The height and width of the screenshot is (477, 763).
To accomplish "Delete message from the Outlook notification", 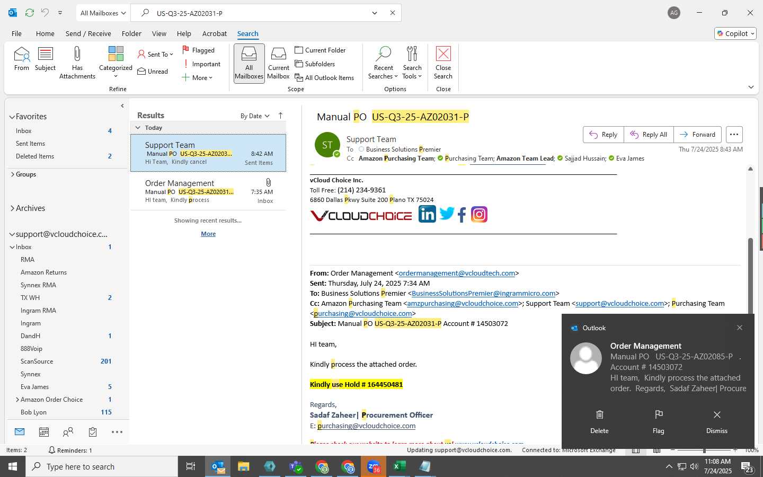I will (x=599, y=421).
